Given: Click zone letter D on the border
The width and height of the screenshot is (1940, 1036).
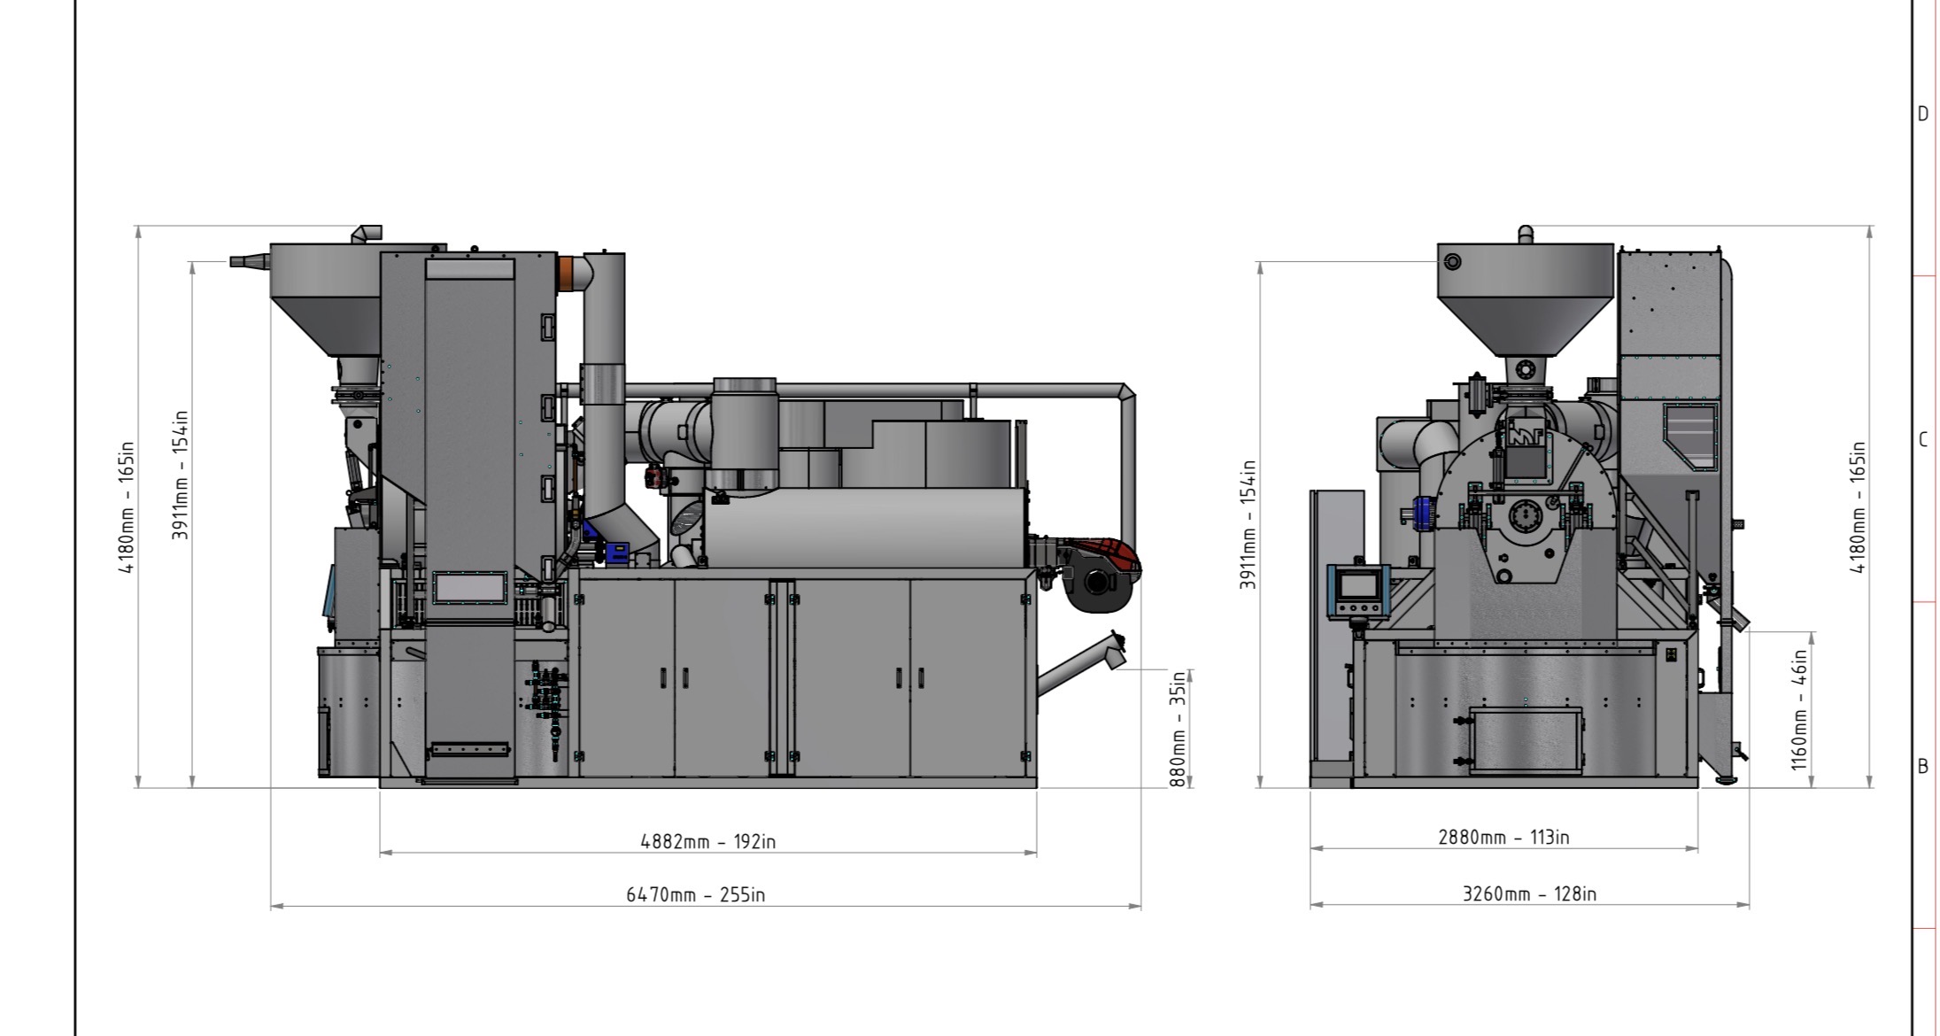Looking at the screenshot, I should pos(1922,114).
